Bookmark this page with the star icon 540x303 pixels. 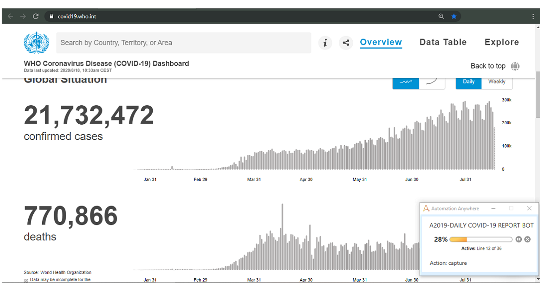click(454, 16)
